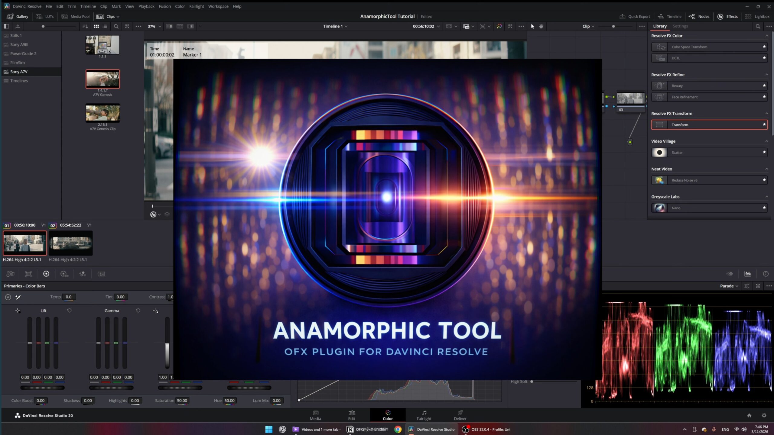The width and height of the screenshot is (774, 435).
Task: Open the Settings tab in effects panel
Action: click(680, 26)
